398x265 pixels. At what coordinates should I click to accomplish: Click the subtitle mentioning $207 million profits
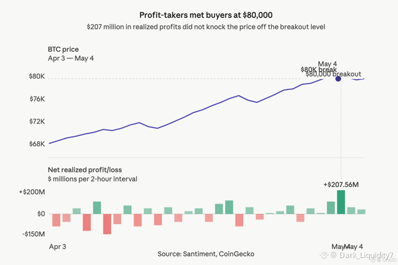click(206, 27)
